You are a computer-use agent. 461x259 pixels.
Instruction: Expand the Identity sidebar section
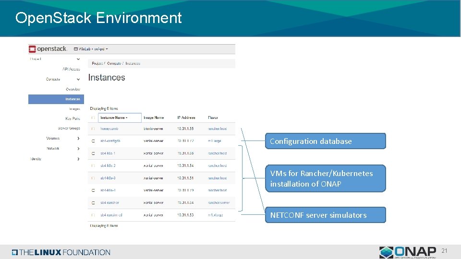pos(78,159)
